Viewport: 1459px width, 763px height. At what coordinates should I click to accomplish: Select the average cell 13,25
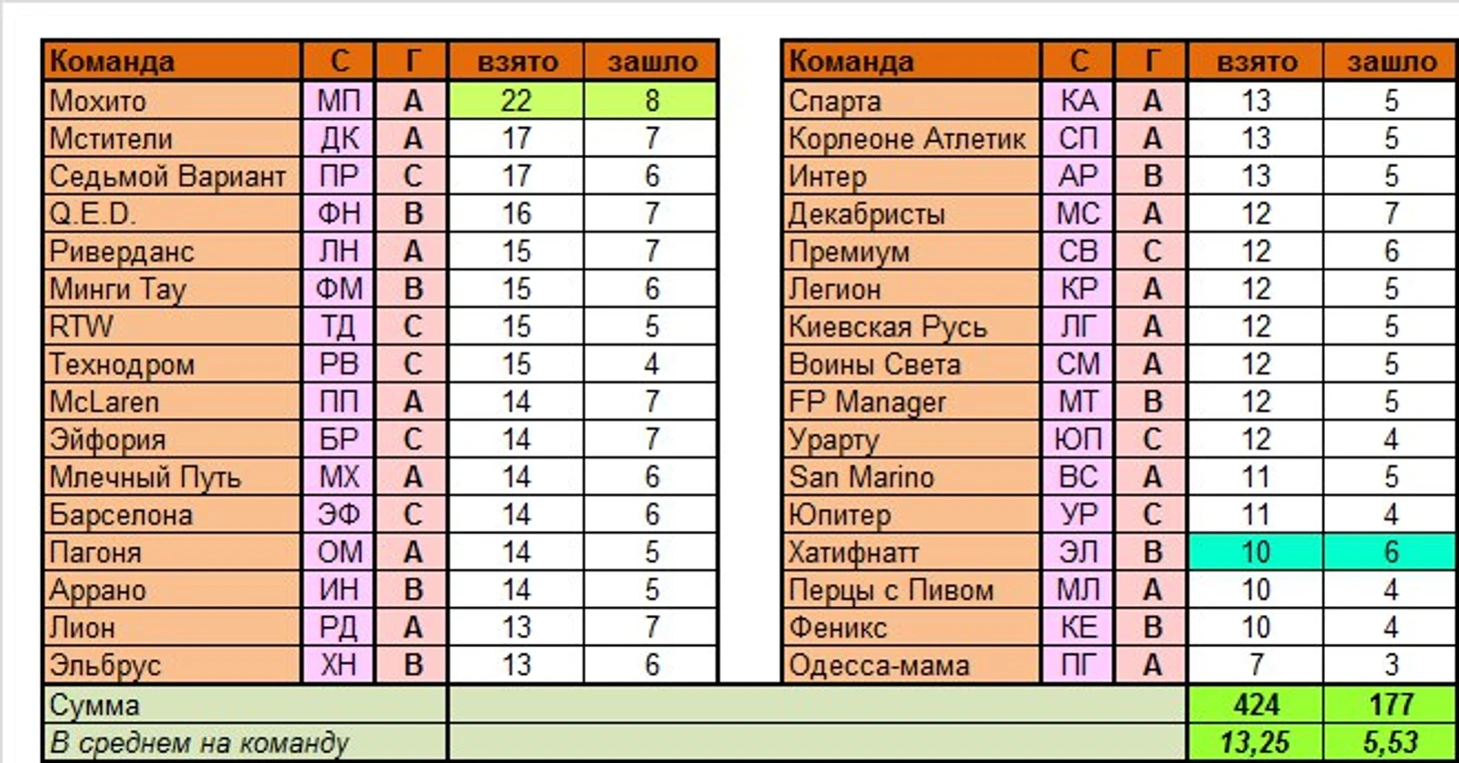[1255, 743]
